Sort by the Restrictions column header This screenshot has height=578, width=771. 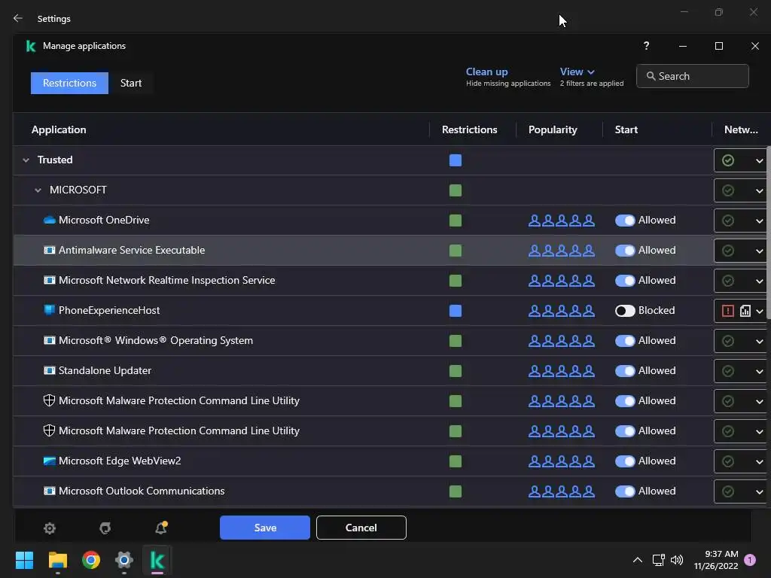coord(470,129)
